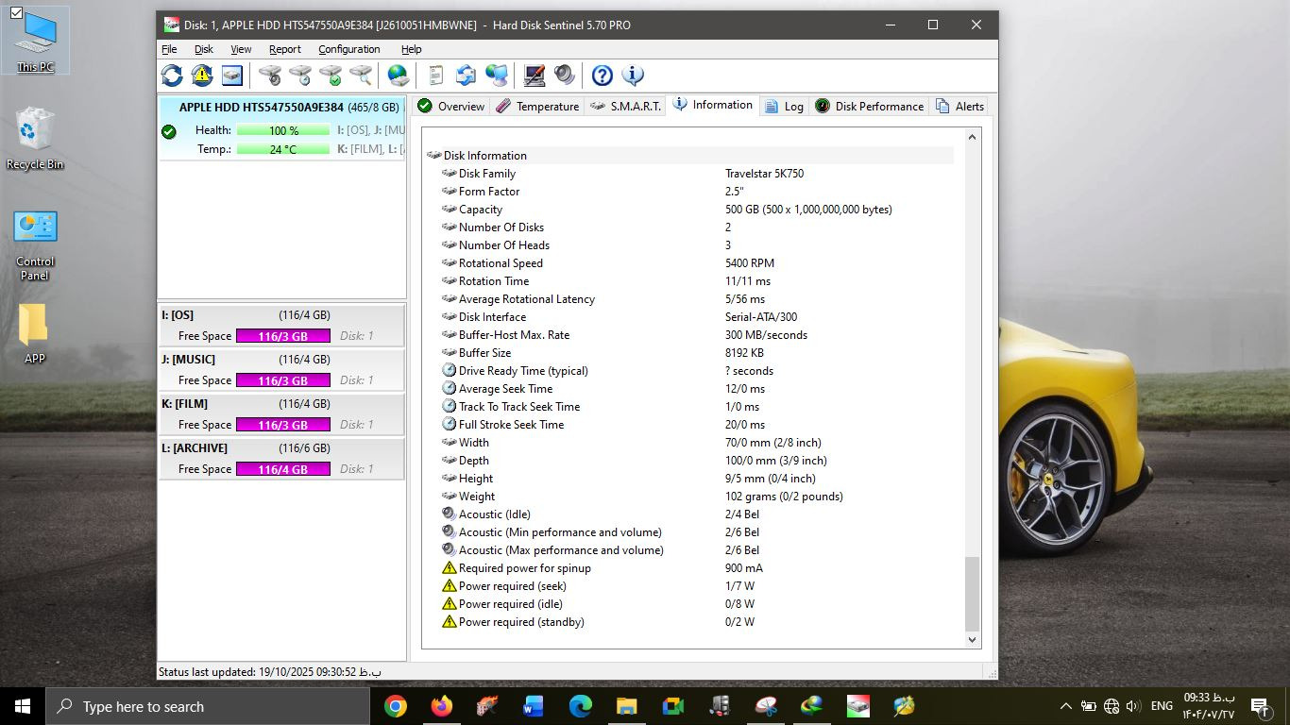
Task: Click the speaker acoustic toolbar icon
Action: [565, 76]
